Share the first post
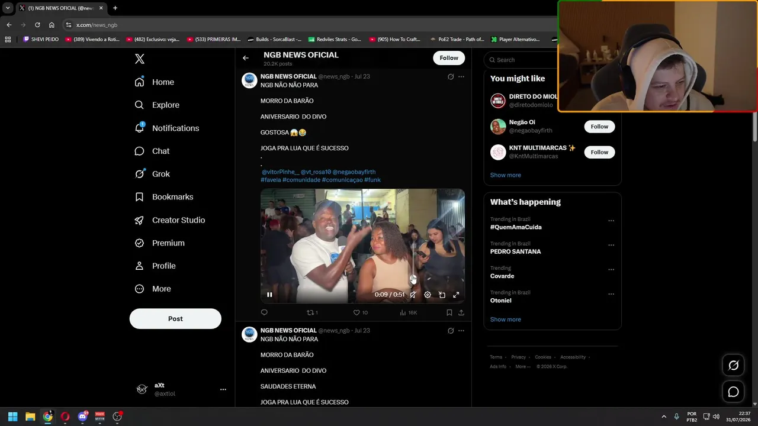Screen dimensions: 758x426 click(461, 312)
